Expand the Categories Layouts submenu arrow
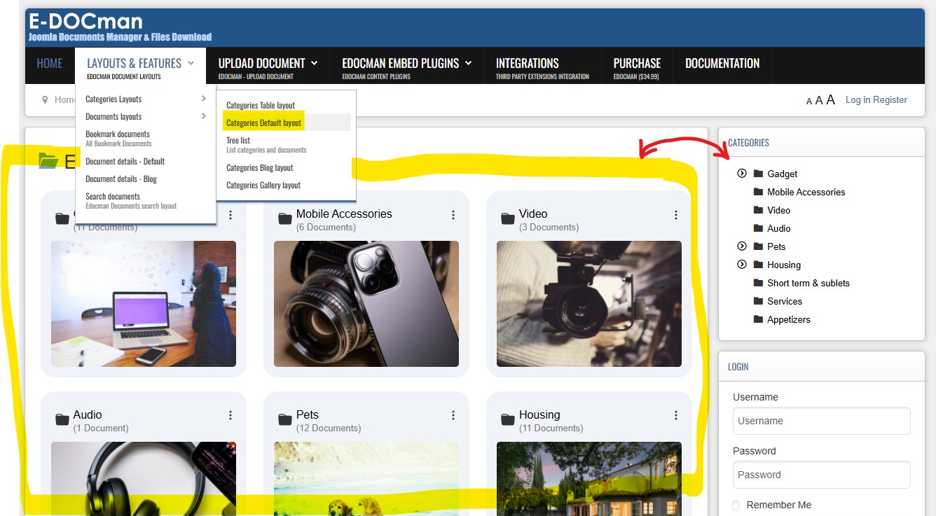 coord(203,99)
